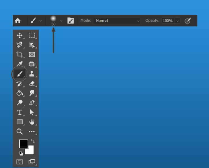Choose the Pen tool

32,103
